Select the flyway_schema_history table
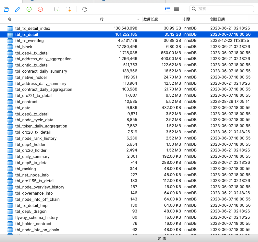The width and height of the screenshot is (258, 242). (x=36, y=218)
